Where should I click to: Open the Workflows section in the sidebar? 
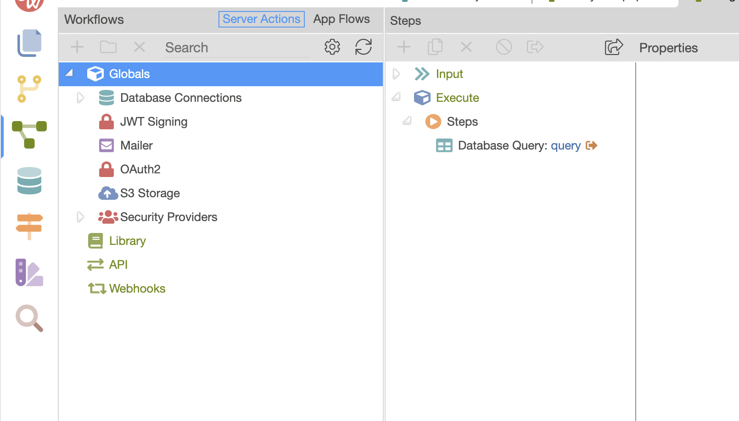[x=29, y=134]
